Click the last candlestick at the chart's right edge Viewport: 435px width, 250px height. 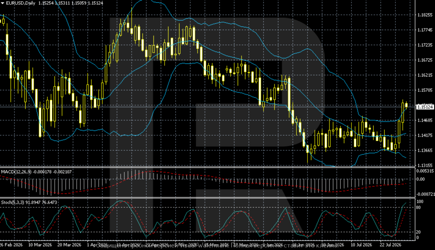(406, 105)
